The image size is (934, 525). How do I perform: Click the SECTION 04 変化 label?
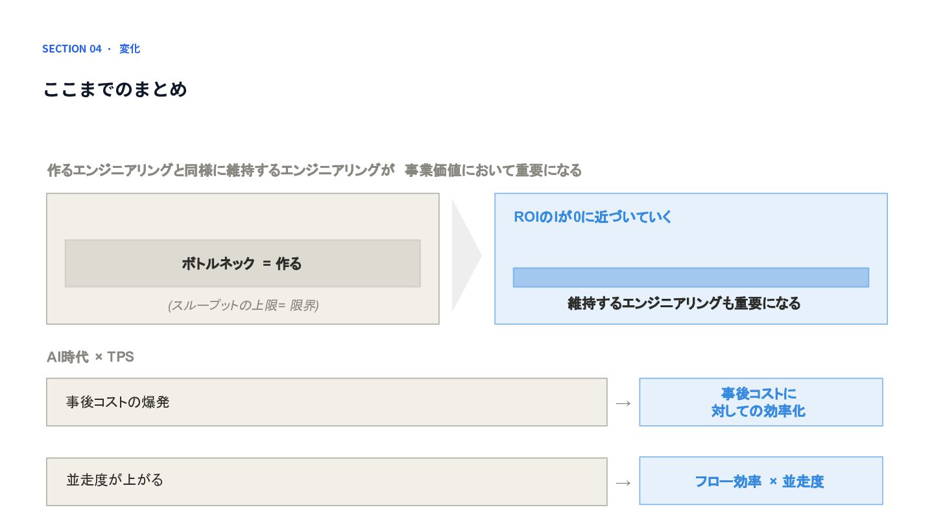pos(91,49)
